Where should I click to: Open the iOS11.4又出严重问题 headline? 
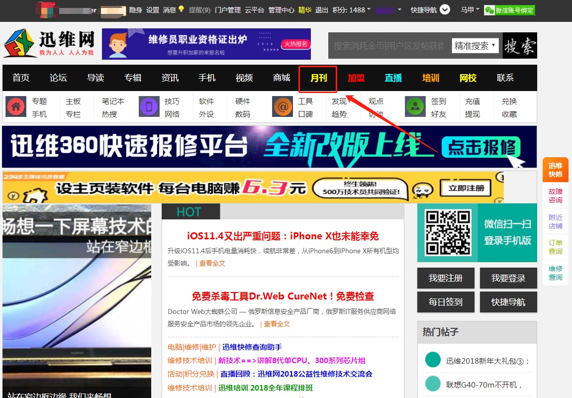(x=283, y=236)
